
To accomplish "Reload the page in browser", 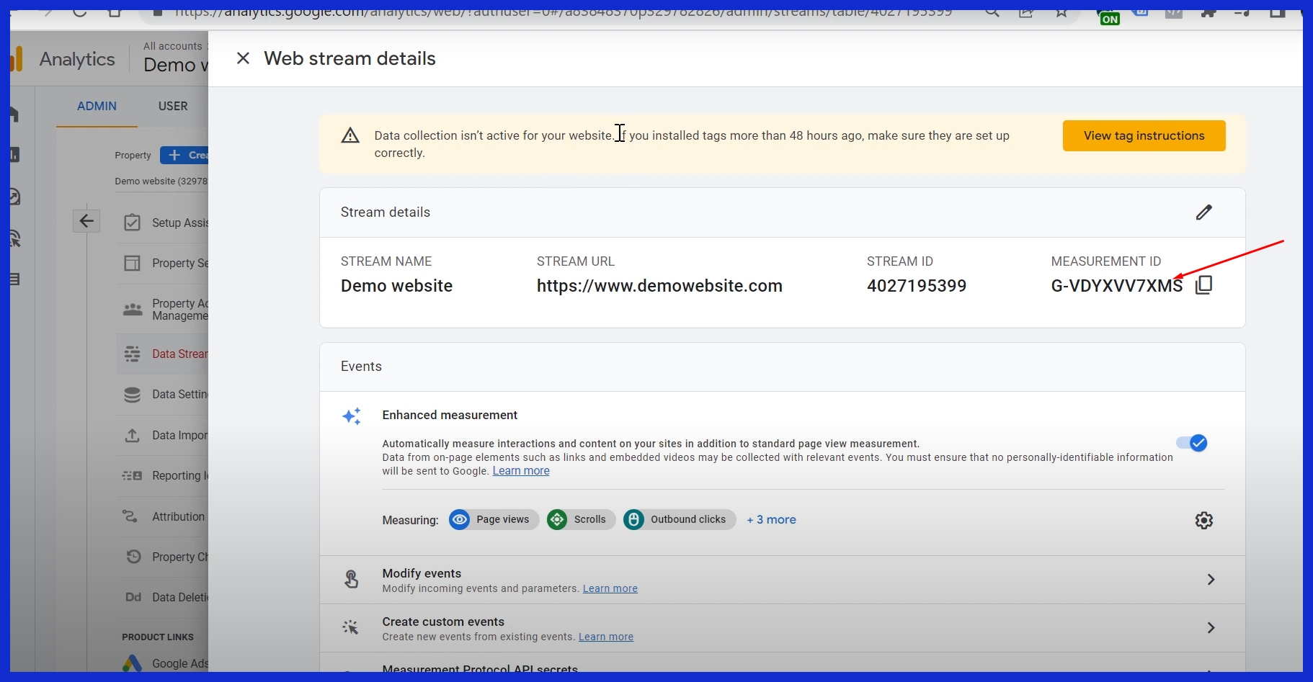I will coord(80,13).
